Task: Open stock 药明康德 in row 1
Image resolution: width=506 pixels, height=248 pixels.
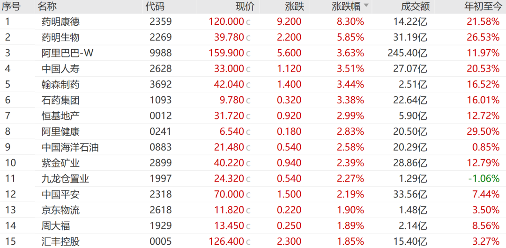Action: (60, 22)
